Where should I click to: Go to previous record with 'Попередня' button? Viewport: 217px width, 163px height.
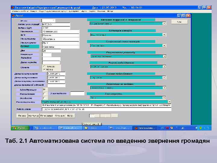pos(47,116)
